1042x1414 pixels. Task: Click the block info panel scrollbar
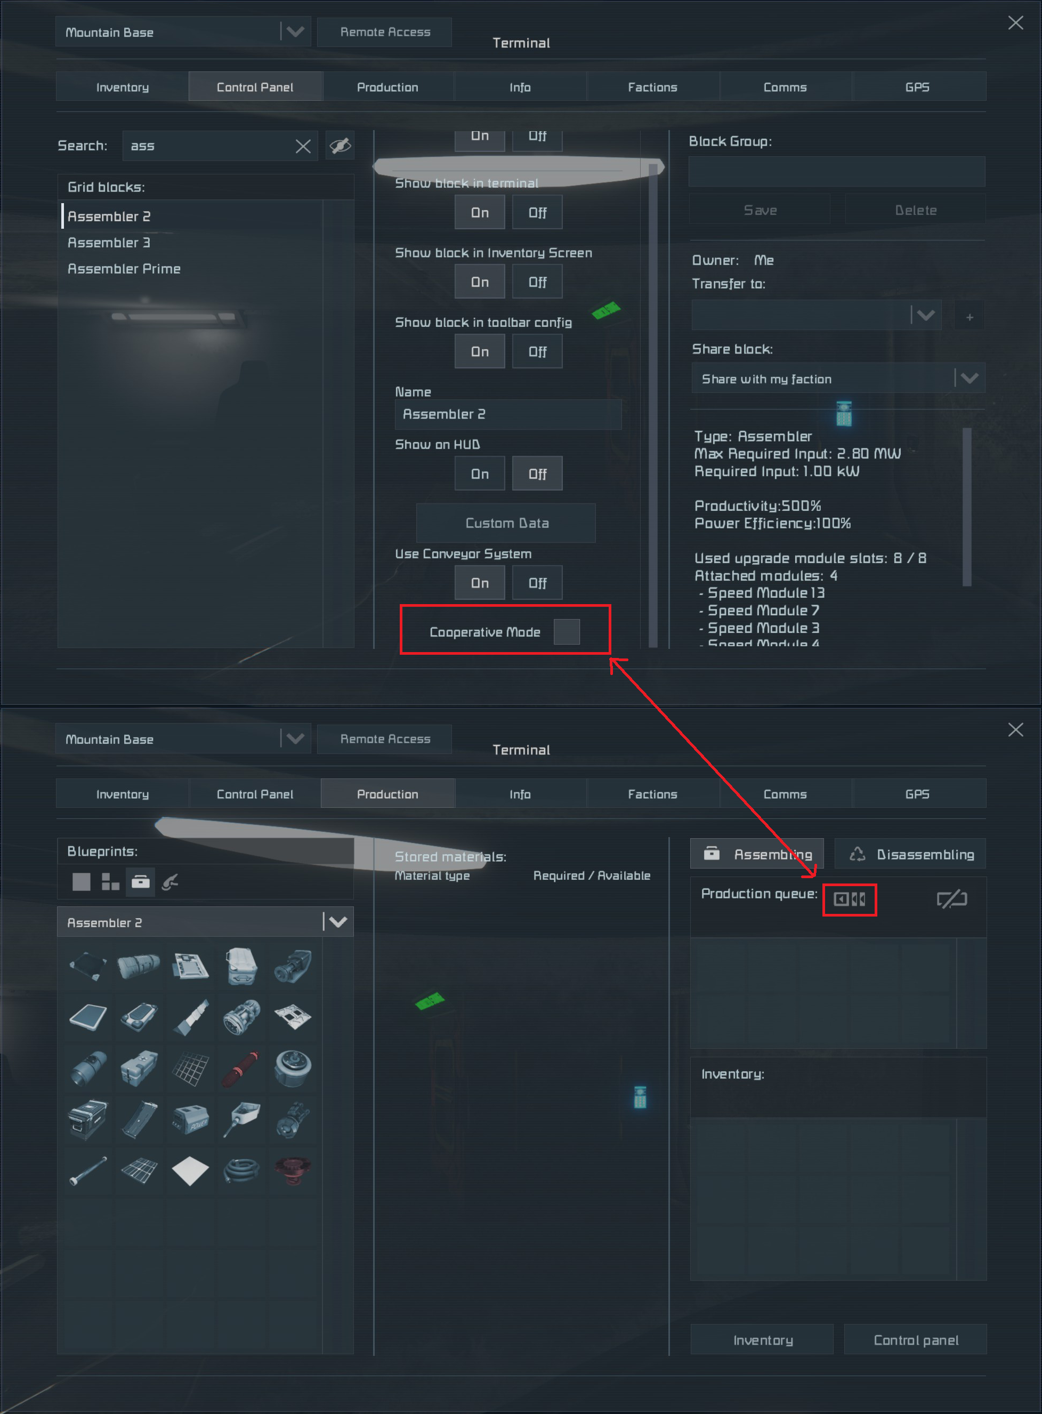(966, 507)
